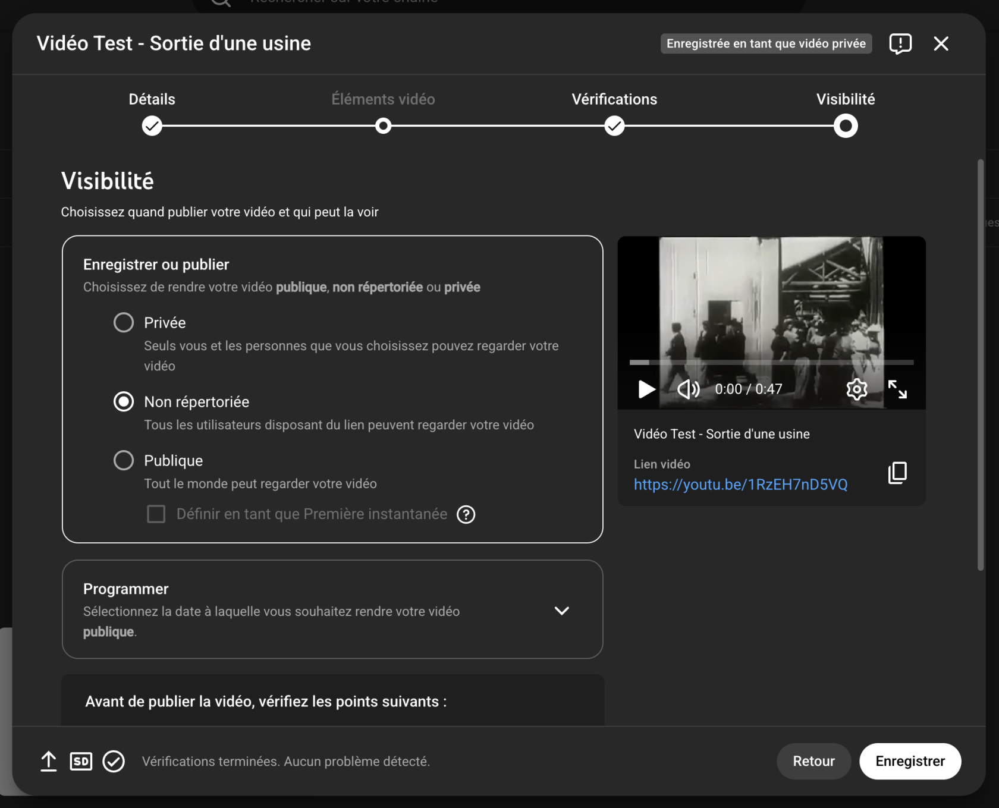This screenshot has height=808, width=999.
Task: Enable Définir en tant que Première instantanée
Action: pos(156,514)
